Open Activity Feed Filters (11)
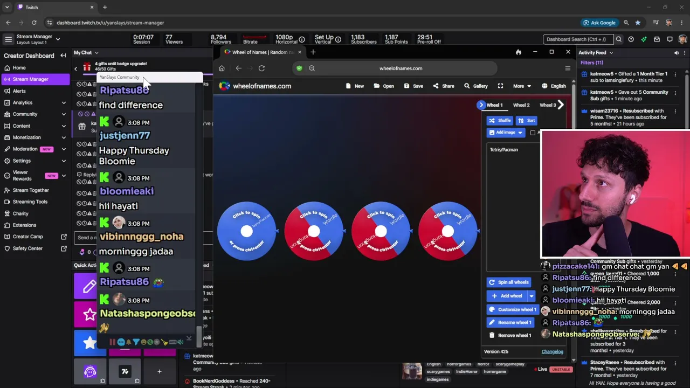The image size is (690, 388). point(592,63)
